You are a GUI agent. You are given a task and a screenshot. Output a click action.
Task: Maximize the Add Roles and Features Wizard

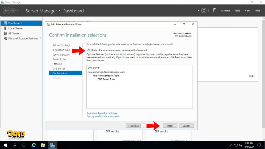pos(184,24)
